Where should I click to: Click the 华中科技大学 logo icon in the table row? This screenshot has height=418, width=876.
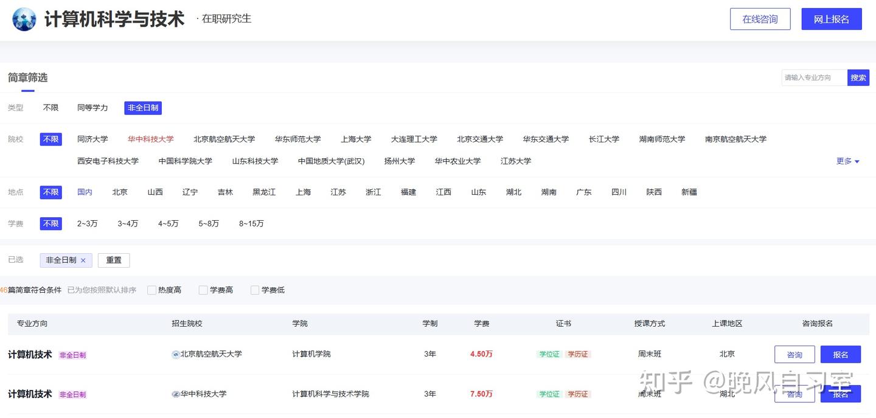(176, 394)
